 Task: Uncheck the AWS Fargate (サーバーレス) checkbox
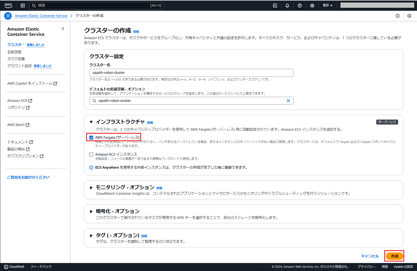click(x=91, y=137)
